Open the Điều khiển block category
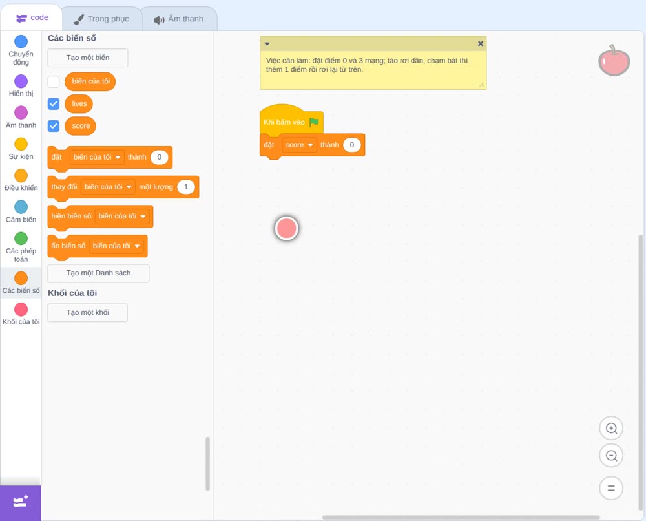The height and width of the screenshot is (521, 646). pos(21,180)
